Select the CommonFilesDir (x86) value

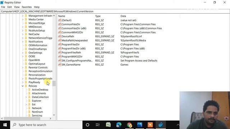click(74, 28)
